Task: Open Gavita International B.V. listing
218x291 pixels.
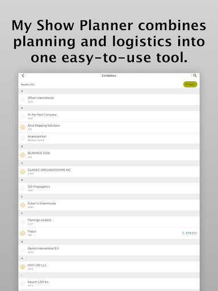Action: click(x=109, y=250)
